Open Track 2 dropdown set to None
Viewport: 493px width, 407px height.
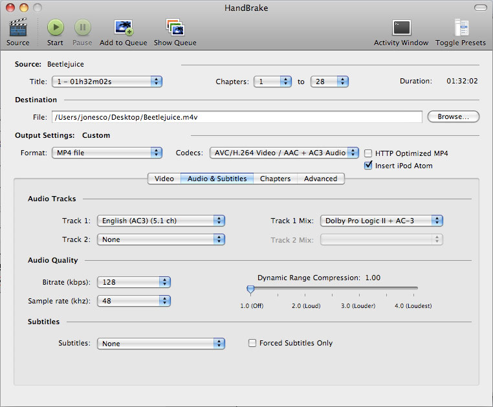(x=161, y=239)
